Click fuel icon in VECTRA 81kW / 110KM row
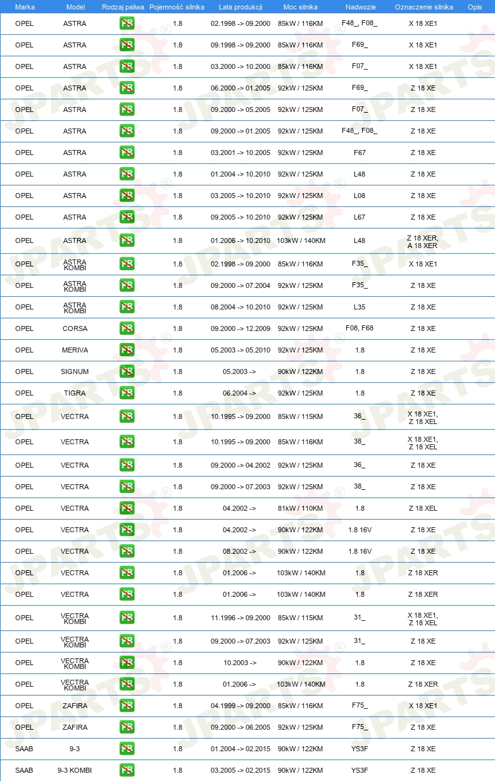The image size is (495, 781). pyautogui.click(x=127, y=508)
